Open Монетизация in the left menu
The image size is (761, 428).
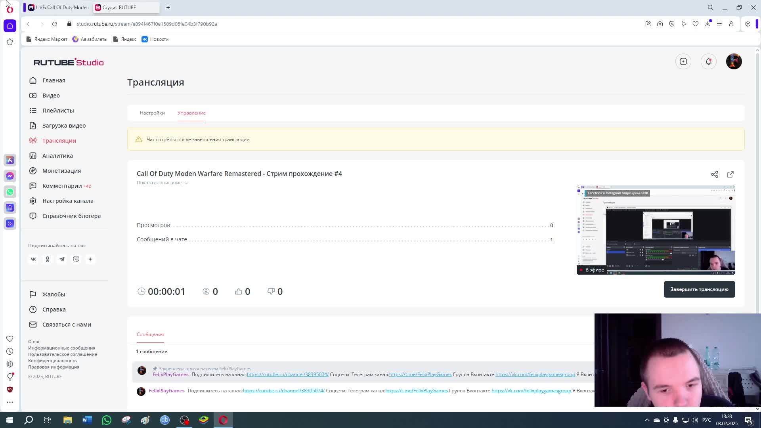pyautogui.click(x=61, y=171)
